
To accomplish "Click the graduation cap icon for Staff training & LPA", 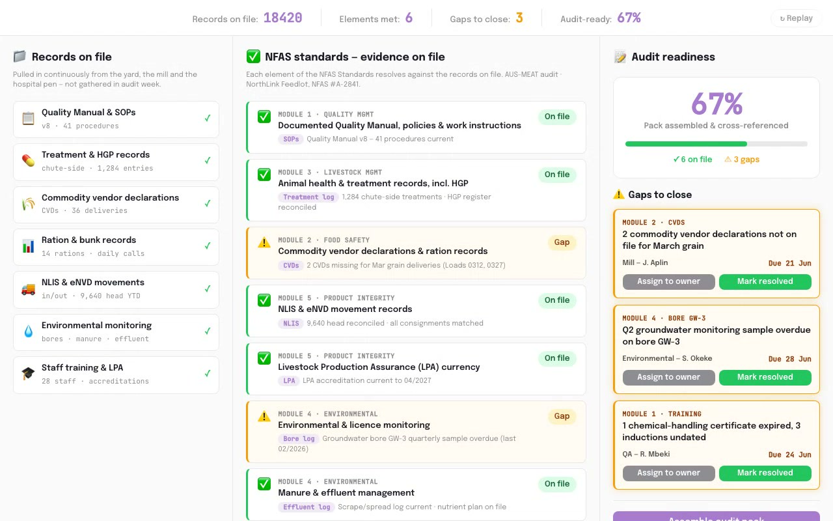I will coord(28,374).
